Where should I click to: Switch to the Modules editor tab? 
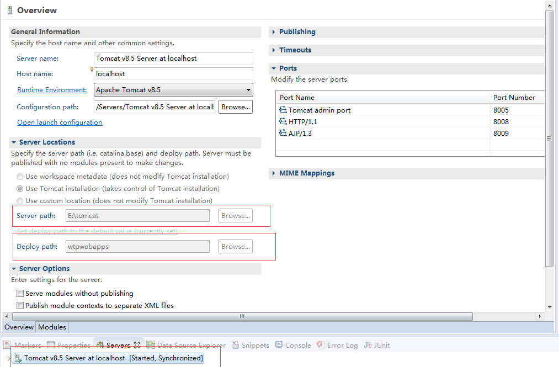point(52,327)
